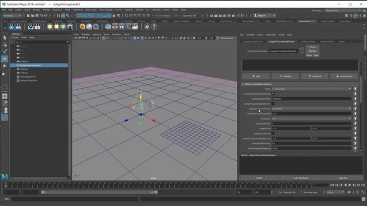Image resolution: width=367 pixels, height=206 pixels.
Task: Activate the Rotate tool in toolbox
Action: click(5, 66)
